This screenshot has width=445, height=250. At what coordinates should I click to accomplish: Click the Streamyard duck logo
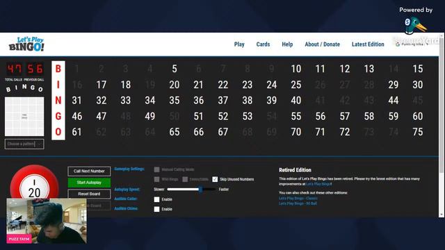[416, 25]
